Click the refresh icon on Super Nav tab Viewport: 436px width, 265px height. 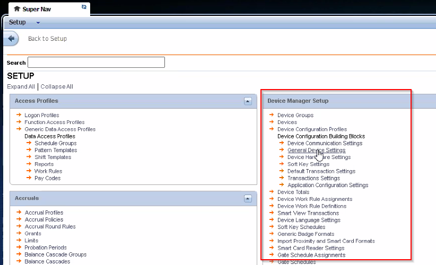[x=84, y=7]
